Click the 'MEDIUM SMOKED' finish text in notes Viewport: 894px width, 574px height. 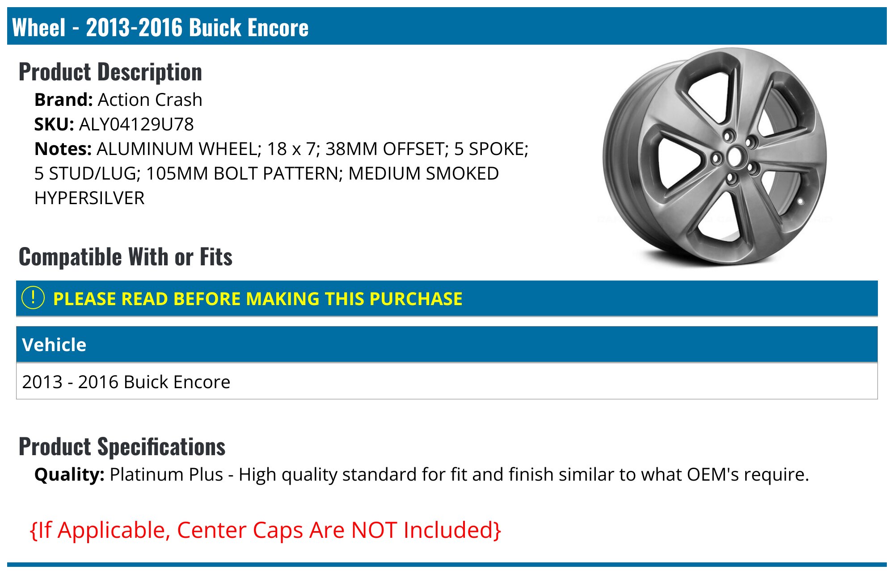(x=423, y=173)
